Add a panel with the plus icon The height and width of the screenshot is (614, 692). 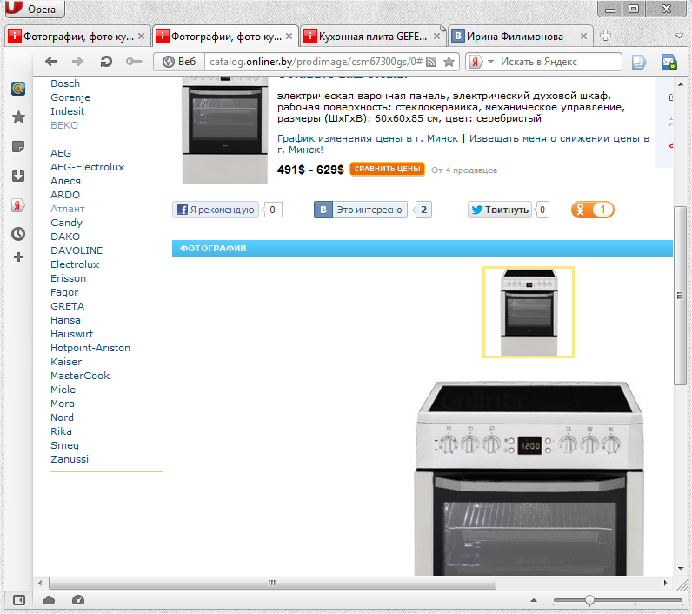click(x=18, y=257)
